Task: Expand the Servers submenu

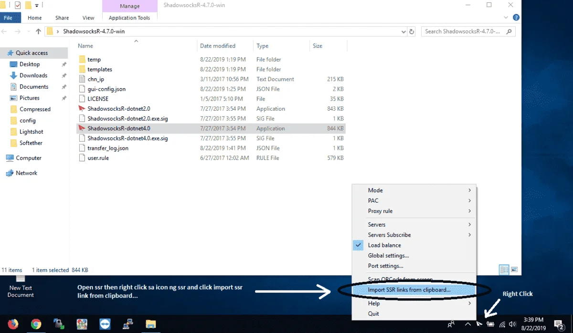Action: [414, 225]
